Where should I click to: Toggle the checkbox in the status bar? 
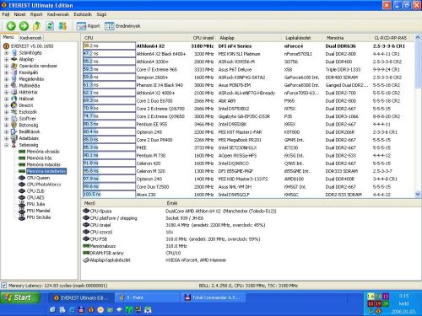[x=3, y=286]
